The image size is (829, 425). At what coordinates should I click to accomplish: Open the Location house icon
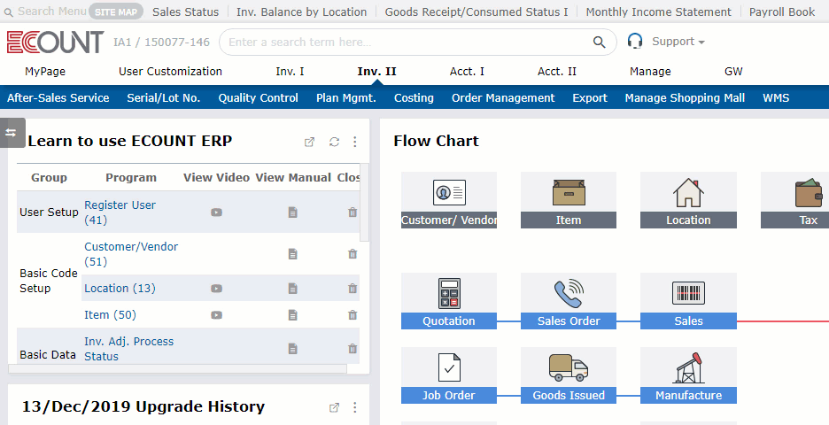(x=688, y=192)
